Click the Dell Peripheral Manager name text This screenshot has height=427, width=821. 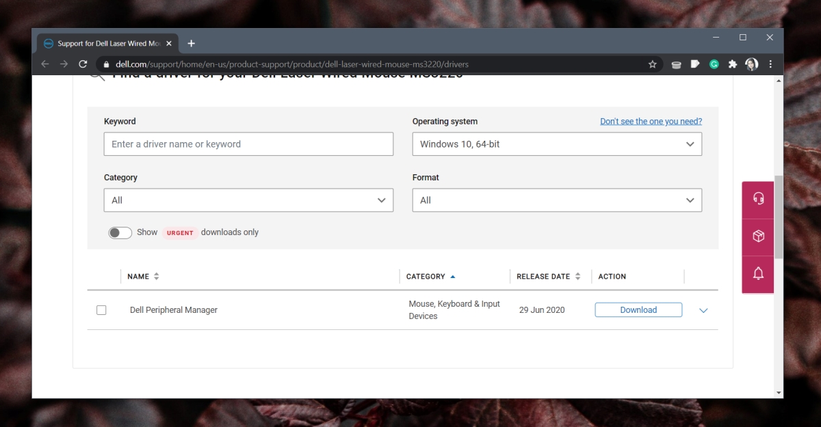(x=174, y=310)
